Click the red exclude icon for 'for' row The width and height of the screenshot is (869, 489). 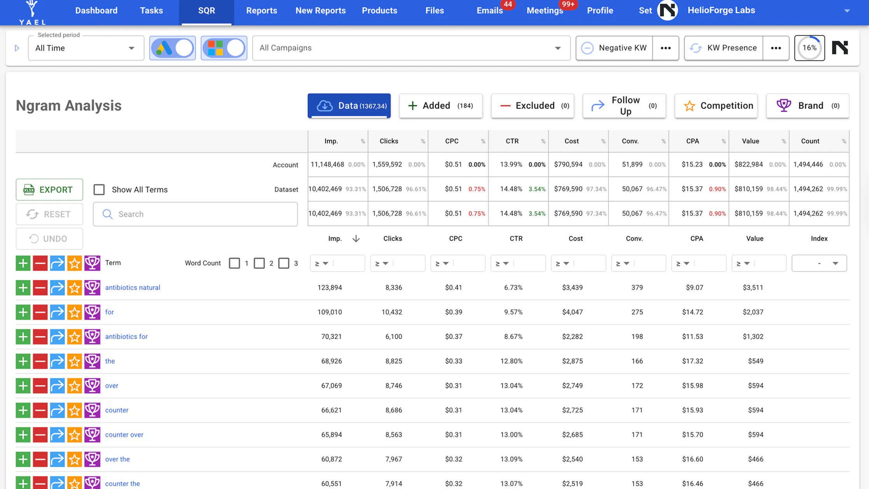[40, 312]
